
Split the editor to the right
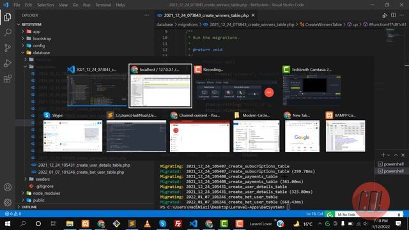394,15
